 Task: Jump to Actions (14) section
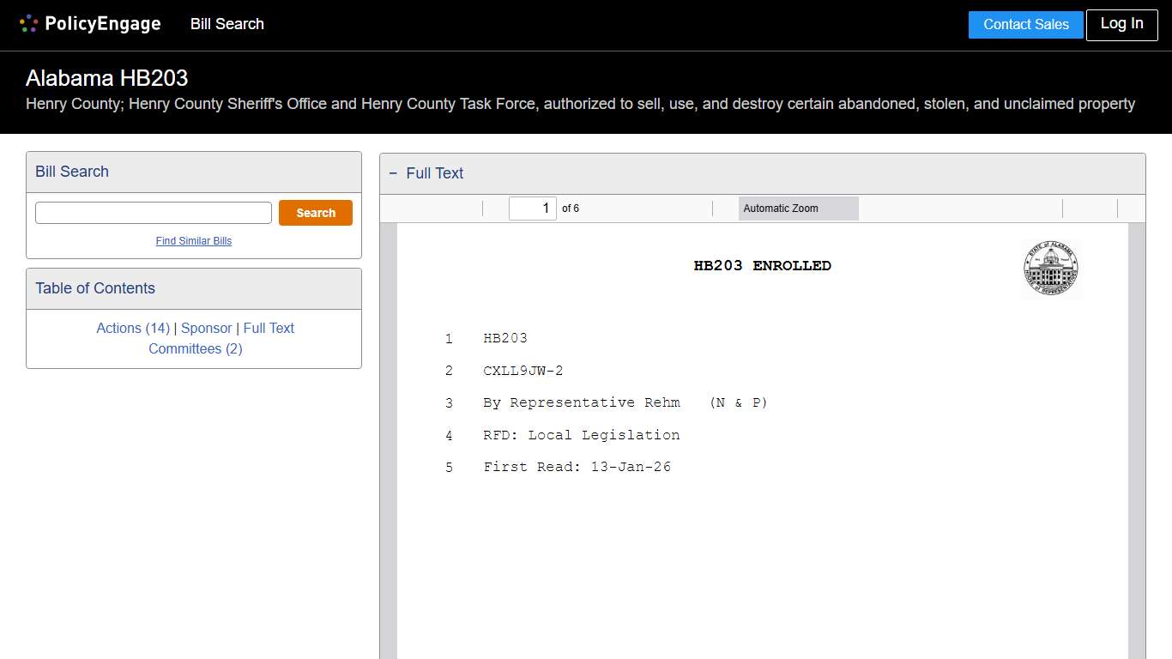coord(133,328)
